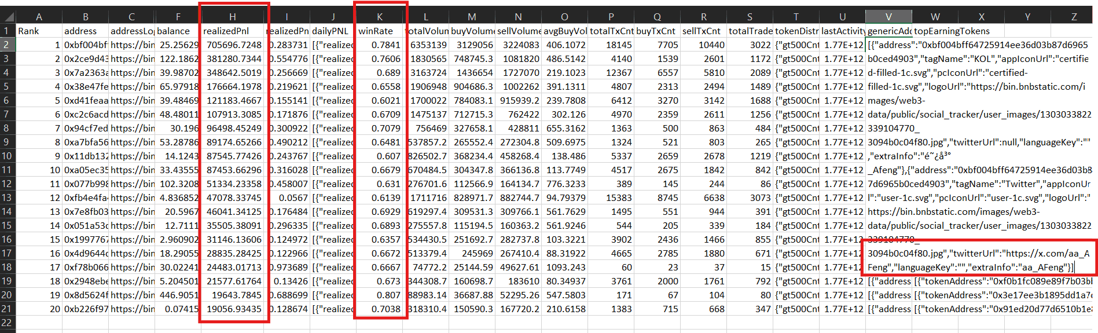Select the 'topEarningTokens' header cell

(x=935, y=31)
